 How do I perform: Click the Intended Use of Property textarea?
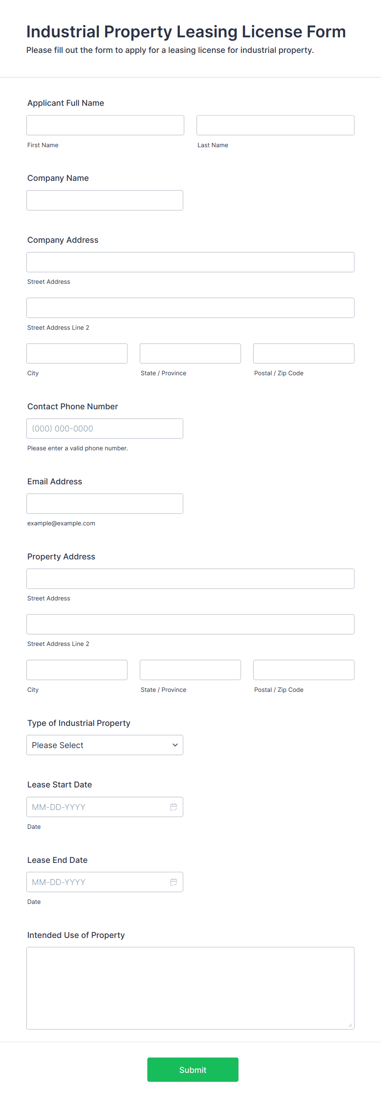(x=190, y=988)
